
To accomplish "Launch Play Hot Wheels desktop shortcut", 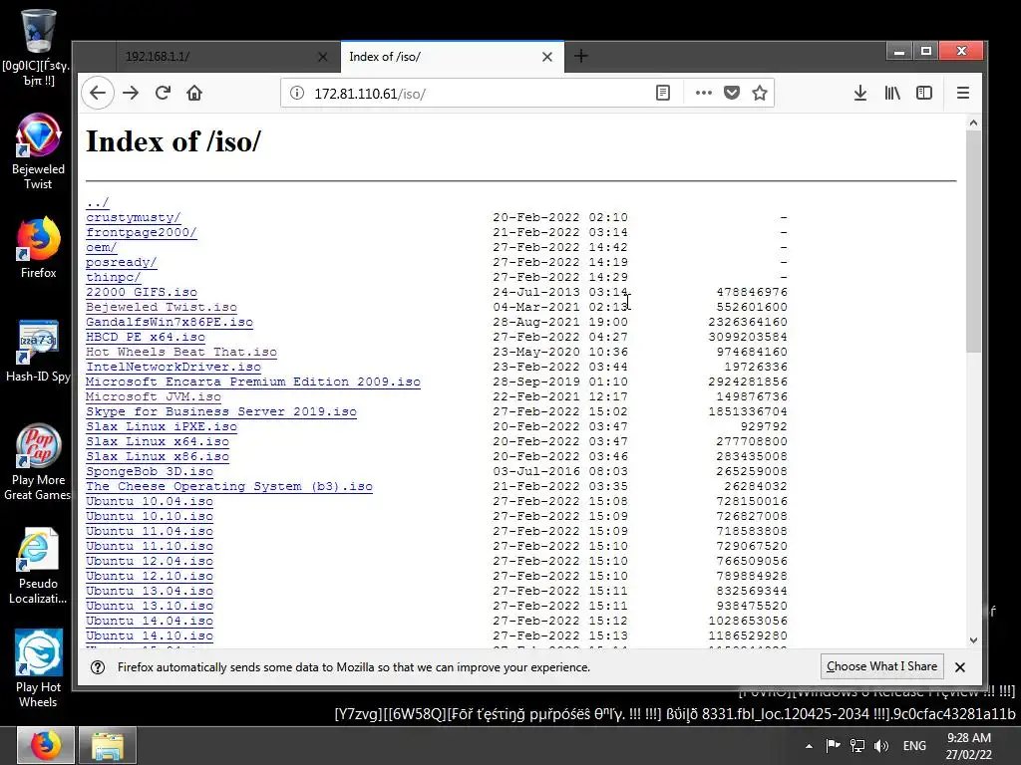I will point(38,669).
